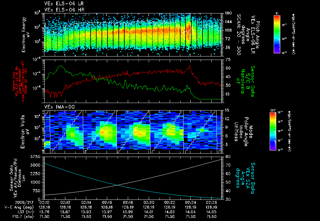Screen dimensions: 320x221
Task: Click time tick label '02:22'
Action: tap(170, 203)
